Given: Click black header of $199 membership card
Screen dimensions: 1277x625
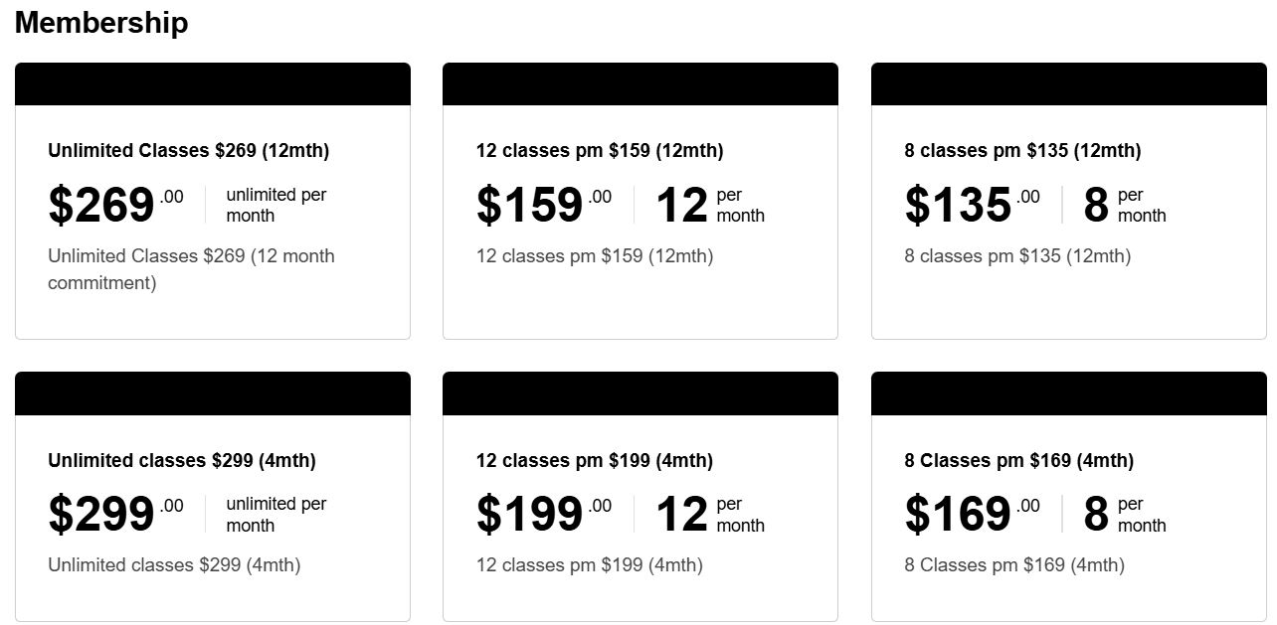Looking at the screenshot, I should pyautogui.click(x=640, y=393).
